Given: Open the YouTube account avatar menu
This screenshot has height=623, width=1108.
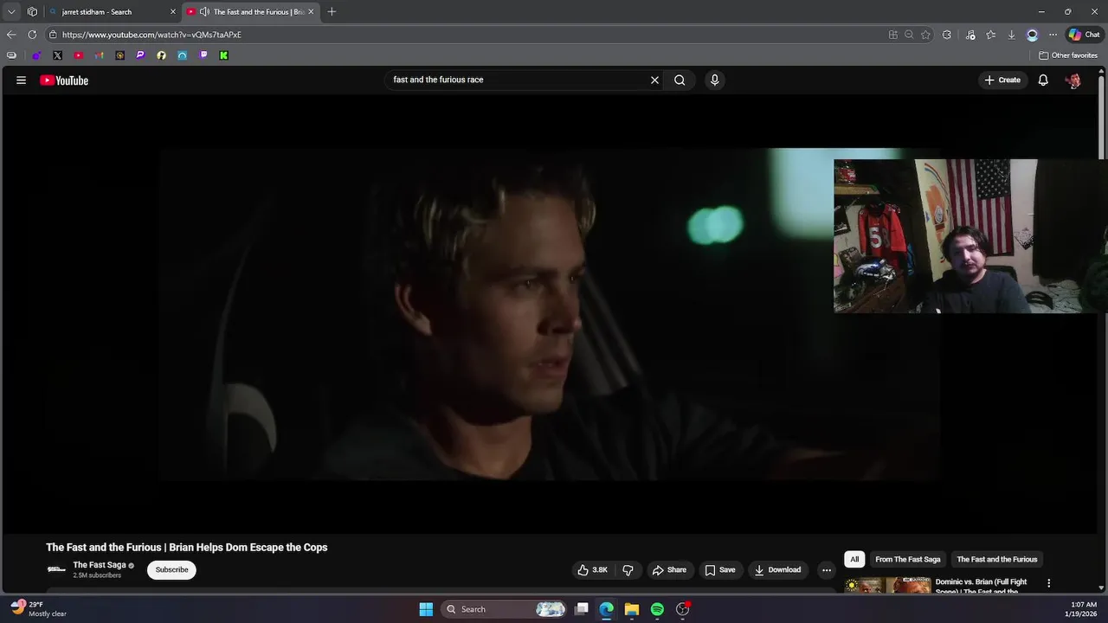Looking at the screenshot, I should (x=1073, y=80).
